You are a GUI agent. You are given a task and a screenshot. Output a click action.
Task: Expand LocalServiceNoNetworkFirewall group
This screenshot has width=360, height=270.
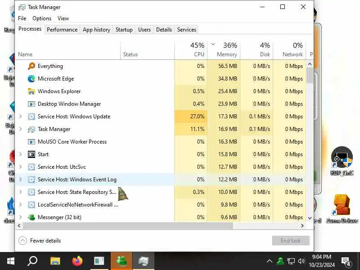(20, 205)
